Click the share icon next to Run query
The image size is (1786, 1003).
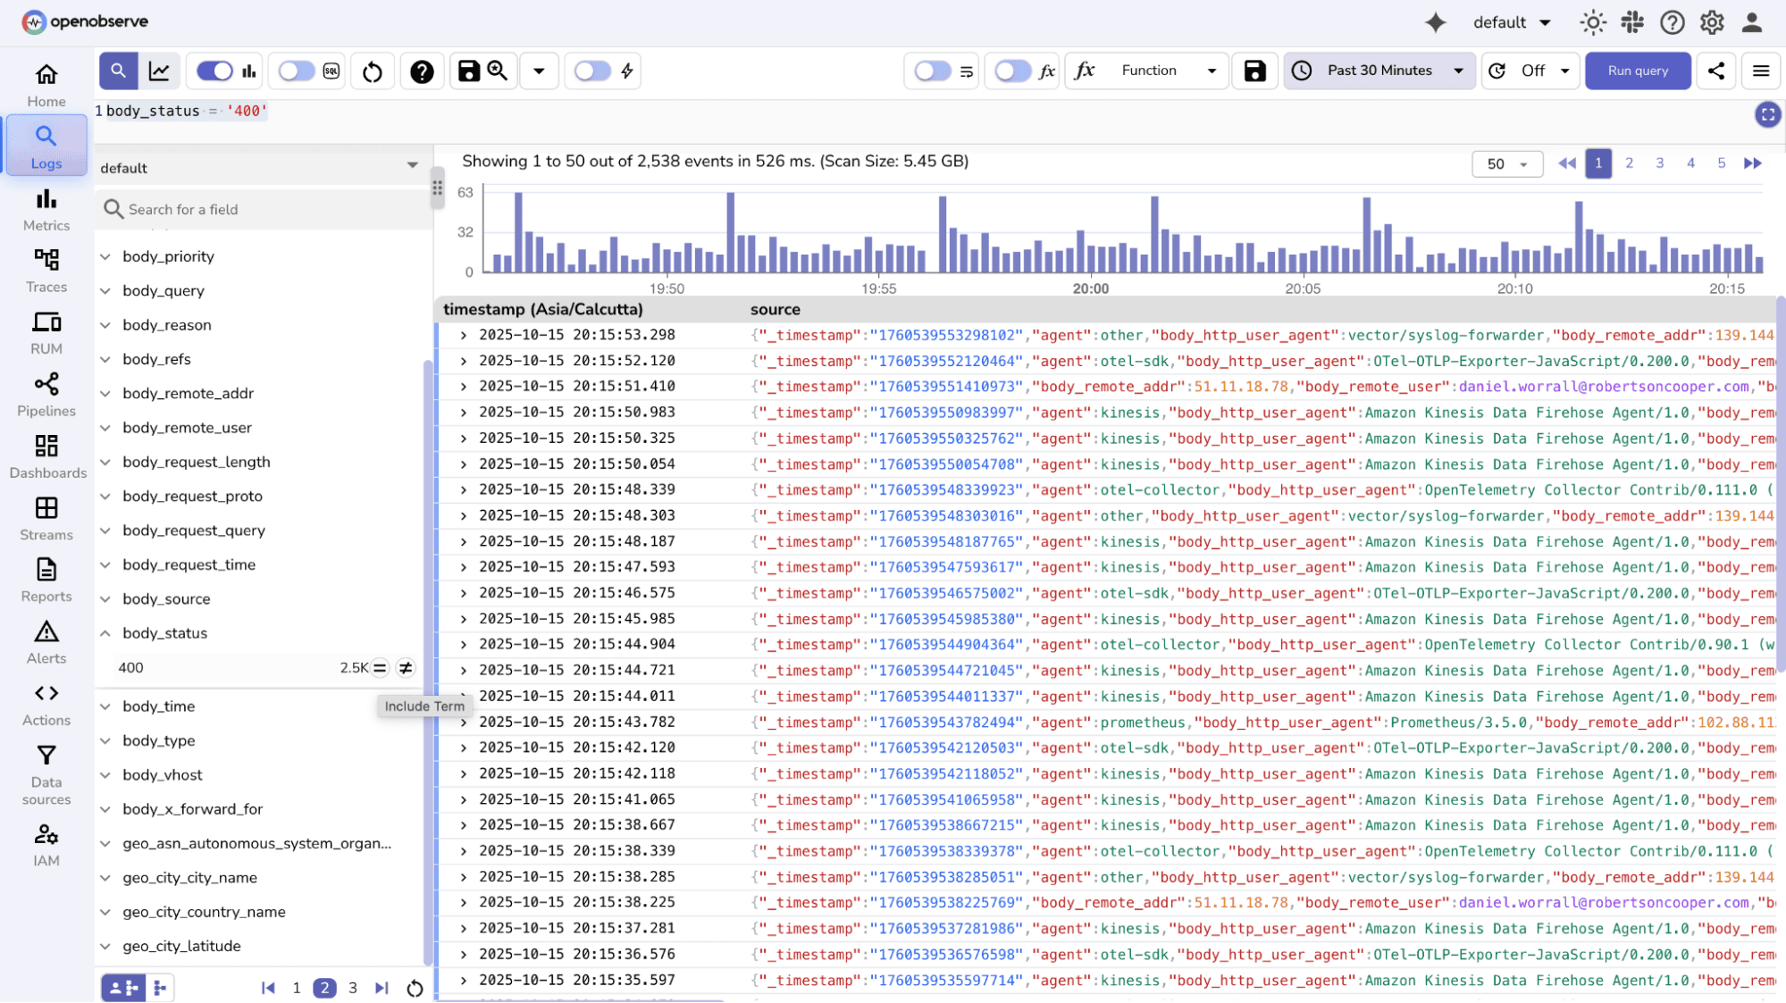coord(1715,71)
